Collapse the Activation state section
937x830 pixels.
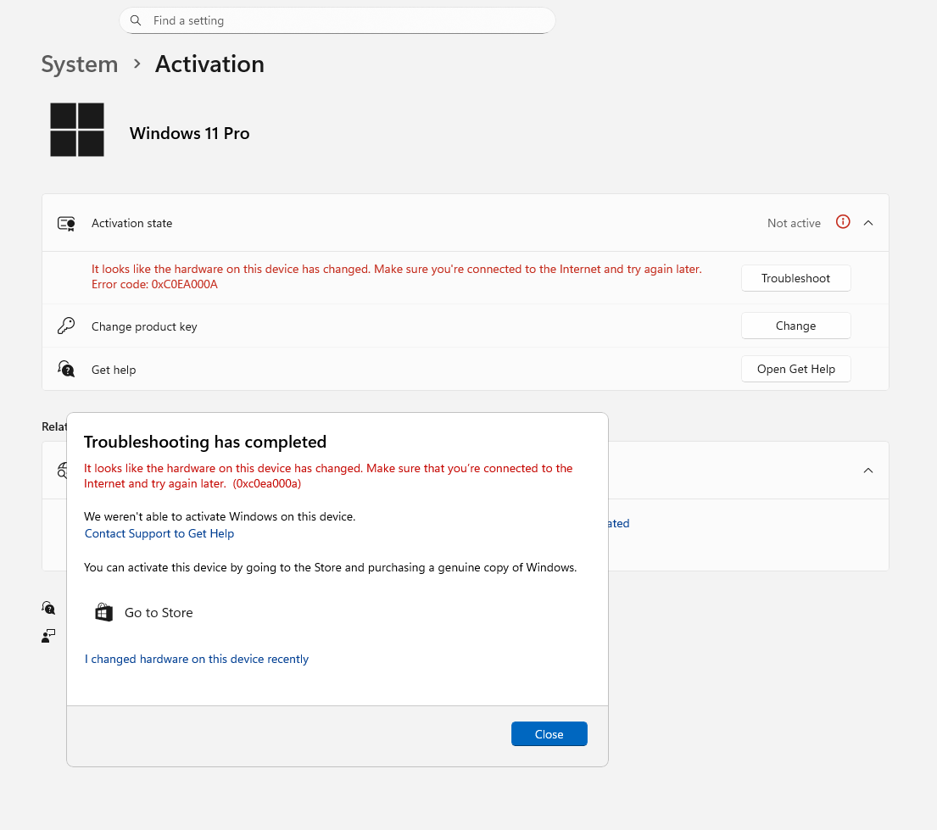[x=867, y=222]
